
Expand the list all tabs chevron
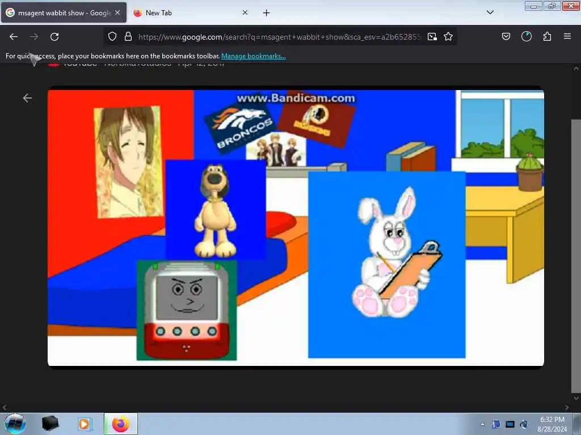click(x=490, y=12)
